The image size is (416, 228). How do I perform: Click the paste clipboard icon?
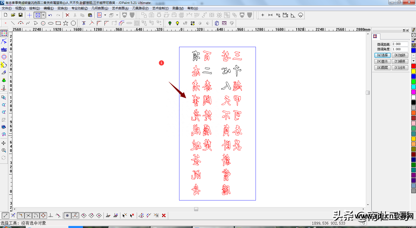[x=90, y=15]
